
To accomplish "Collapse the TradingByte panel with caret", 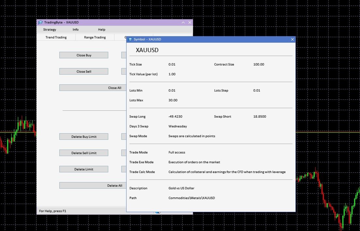I will click(183, 22).
